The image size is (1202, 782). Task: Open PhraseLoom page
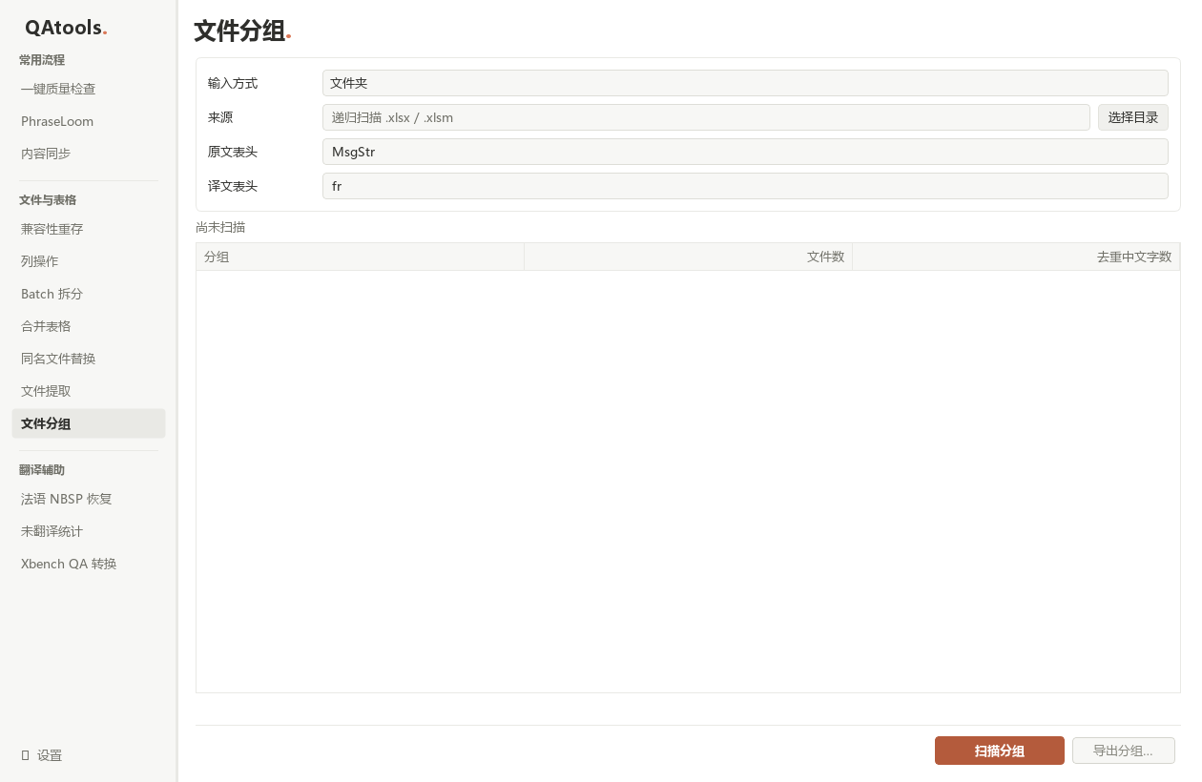[x=89, y=121]
